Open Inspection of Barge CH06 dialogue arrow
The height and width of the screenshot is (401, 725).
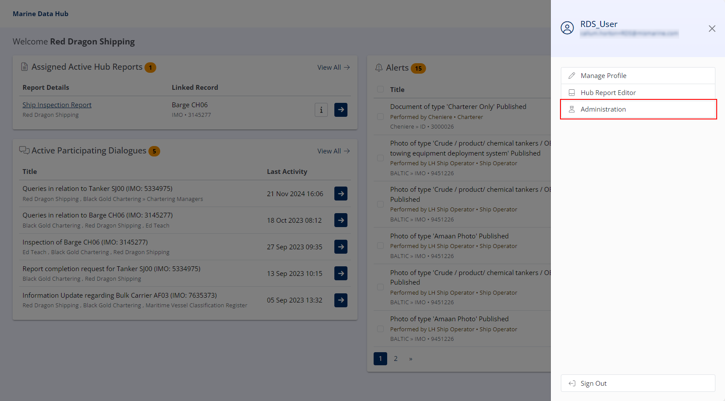[341, 247]
